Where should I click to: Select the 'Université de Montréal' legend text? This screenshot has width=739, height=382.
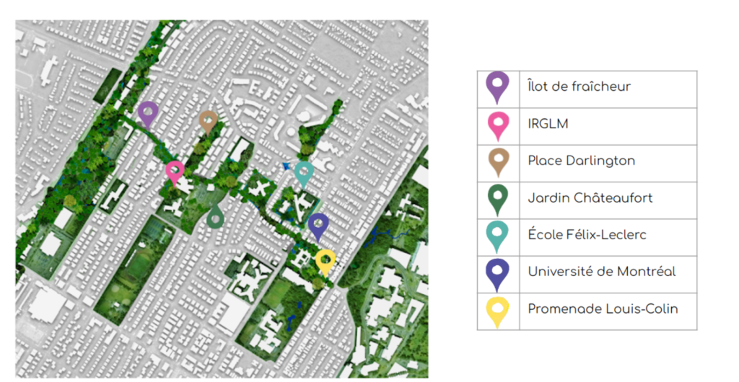coord(601,272)
